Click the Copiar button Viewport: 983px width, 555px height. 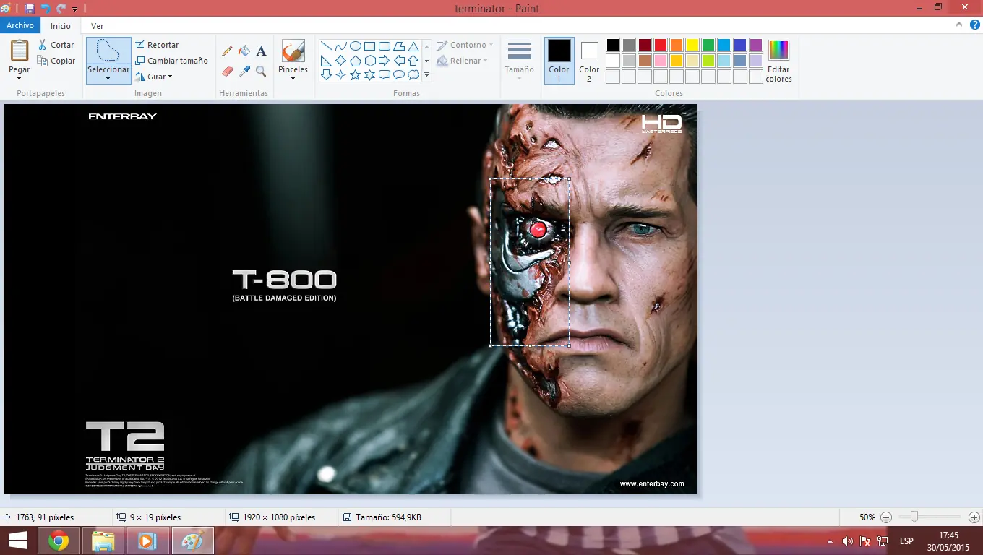(56, 61)
